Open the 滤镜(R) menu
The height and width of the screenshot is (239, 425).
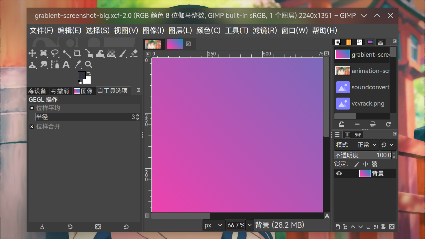click(265, 31)
